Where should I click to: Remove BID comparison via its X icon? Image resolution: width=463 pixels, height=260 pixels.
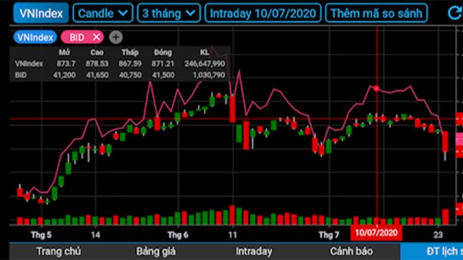tap(97, 37)
